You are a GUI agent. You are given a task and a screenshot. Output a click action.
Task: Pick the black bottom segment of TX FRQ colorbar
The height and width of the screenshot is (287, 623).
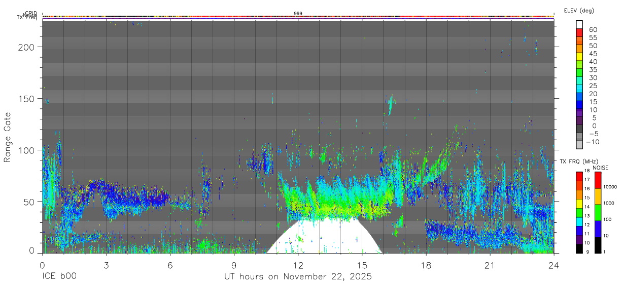tap(579, 249)
